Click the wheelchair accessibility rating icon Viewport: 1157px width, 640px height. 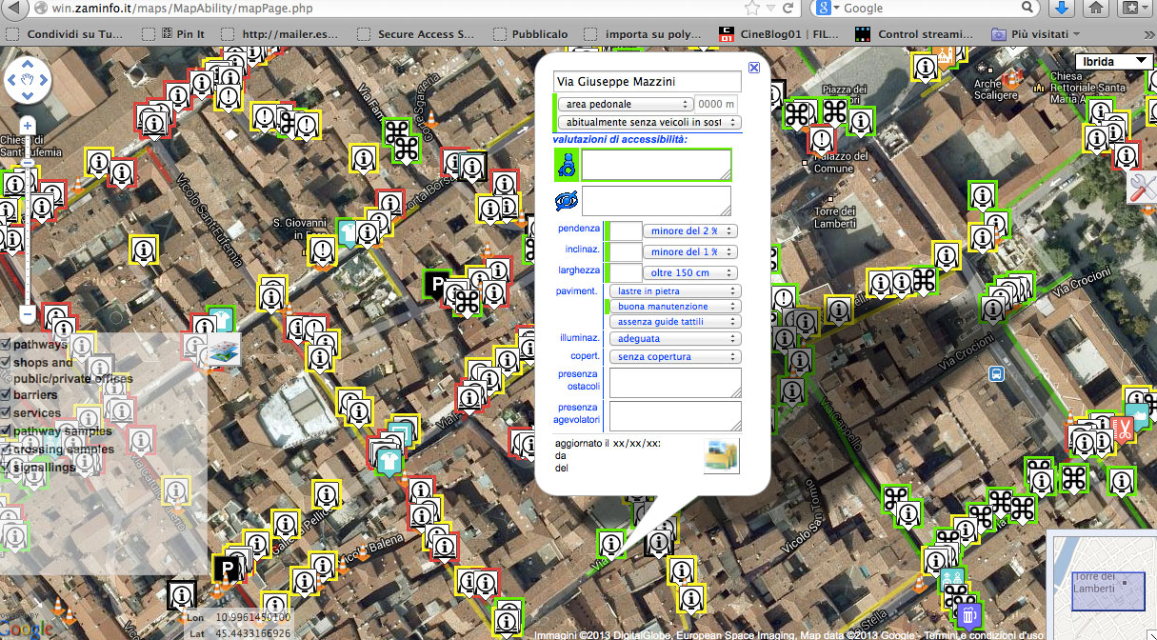567,166
